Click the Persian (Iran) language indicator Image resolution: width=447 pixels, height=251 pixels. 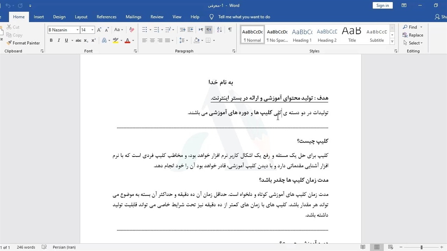point(64,247)
